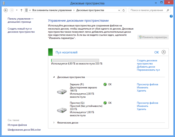The height and width of the screenshot is (137, 175).
Task: Click the Простое (Q:) name text
Action: click(77, 103)
